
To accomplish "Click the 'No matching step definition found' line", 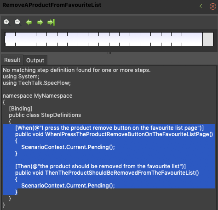I will pyautogui.click(x=77, y=70).
